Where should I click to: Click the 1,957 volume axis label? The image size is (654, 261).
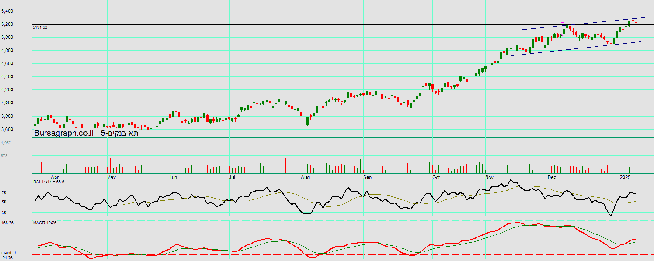(x=7, y=143)
